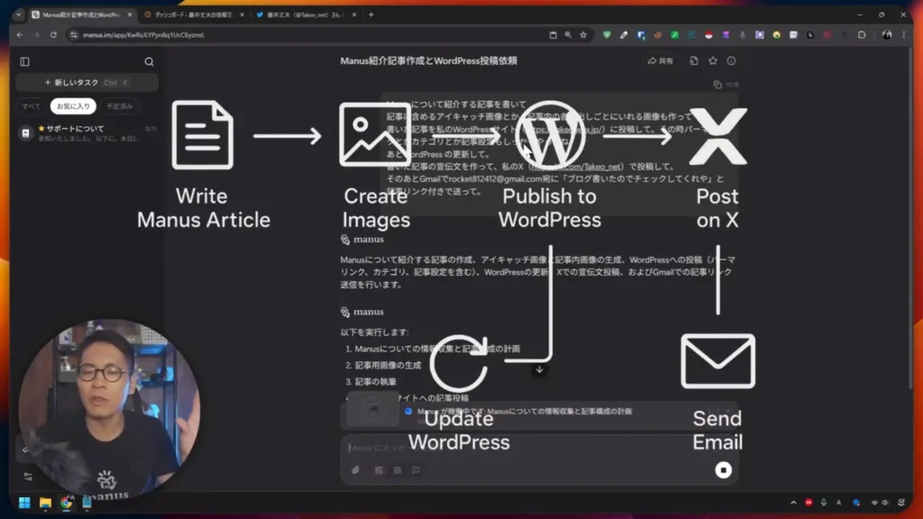Click the text "以下を実行します:"
923x519 pixels.
374,332
